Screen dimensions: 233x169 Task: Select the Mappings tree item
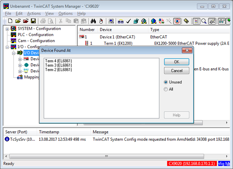pyautogui.click(x=32, y=77)
